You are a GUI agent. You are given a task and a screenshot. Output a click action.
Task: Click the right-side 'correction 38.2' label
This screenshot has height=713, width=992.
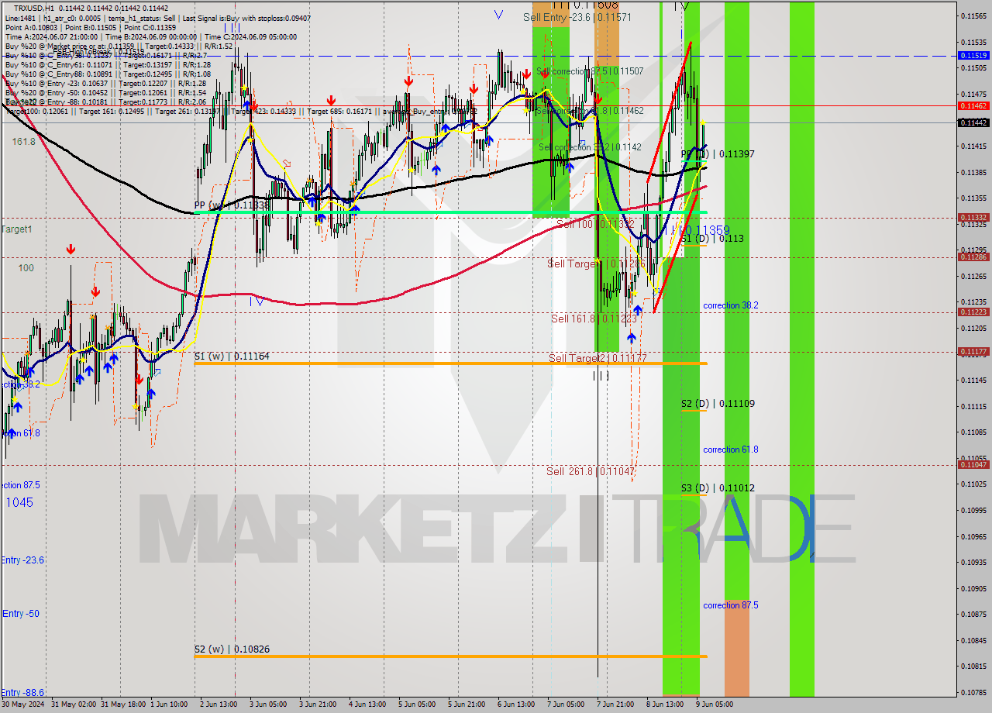pyautogui.click(x=731, y=305)
